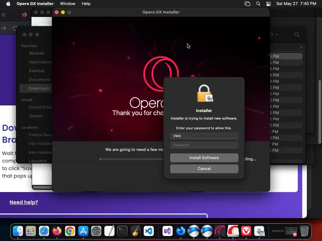Click Stage Manager windows icon in menu bar
This screenshot has height=241, width=322.
247,4
